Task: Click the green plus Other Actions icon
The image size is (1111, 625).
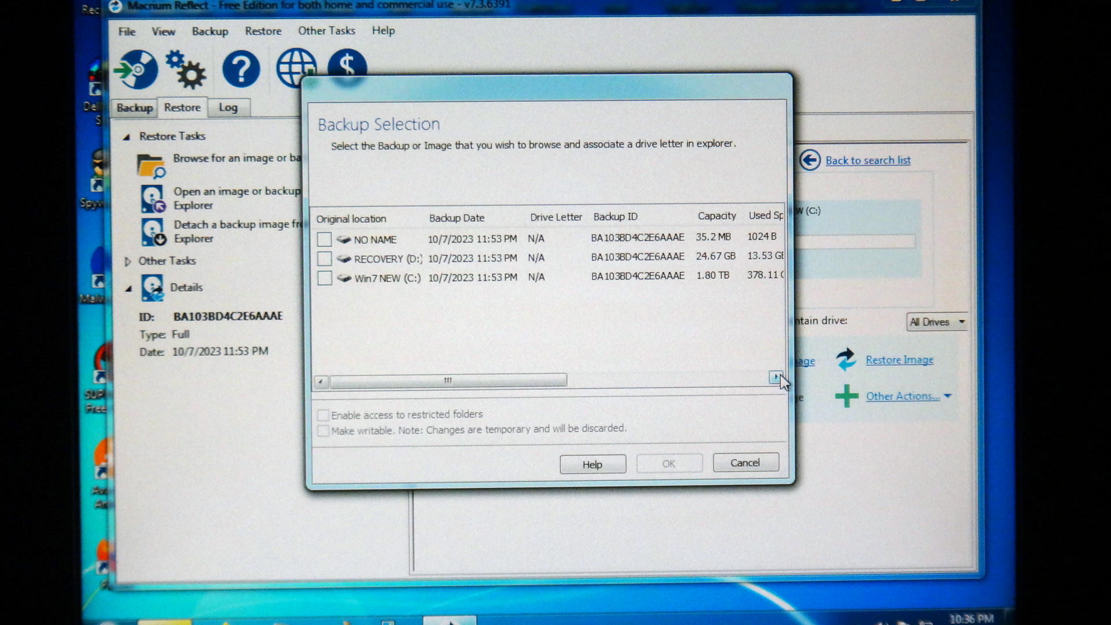Action: (x=847, y=396)
